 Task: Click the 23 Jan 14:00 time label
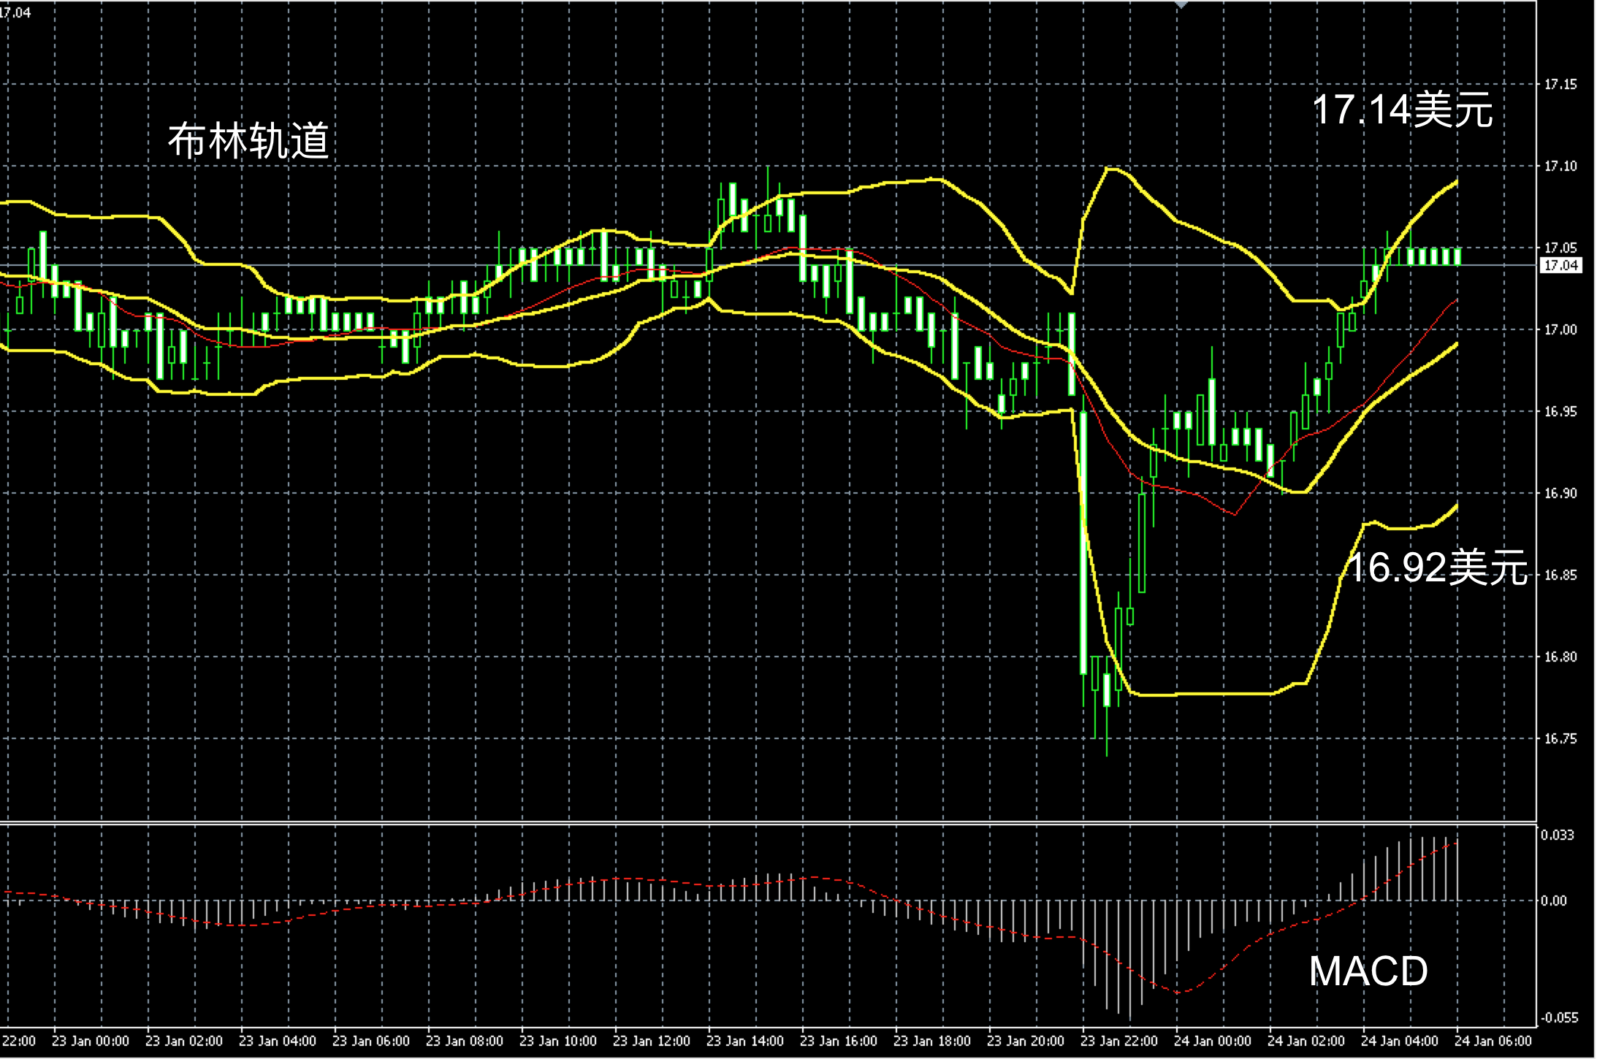pos(744,1041)
